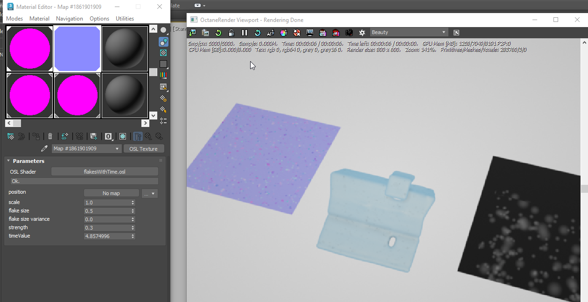Open the Map #1861901909 name dropdown
The image size is (588, 302).
tap(86, 148)
